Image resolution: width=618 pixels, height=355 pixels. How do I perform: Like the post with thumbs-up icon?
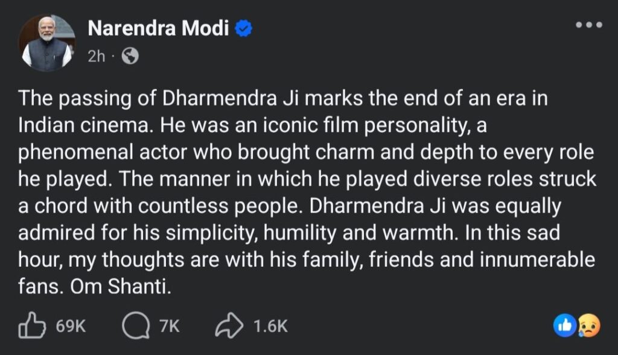pos(33,327)
